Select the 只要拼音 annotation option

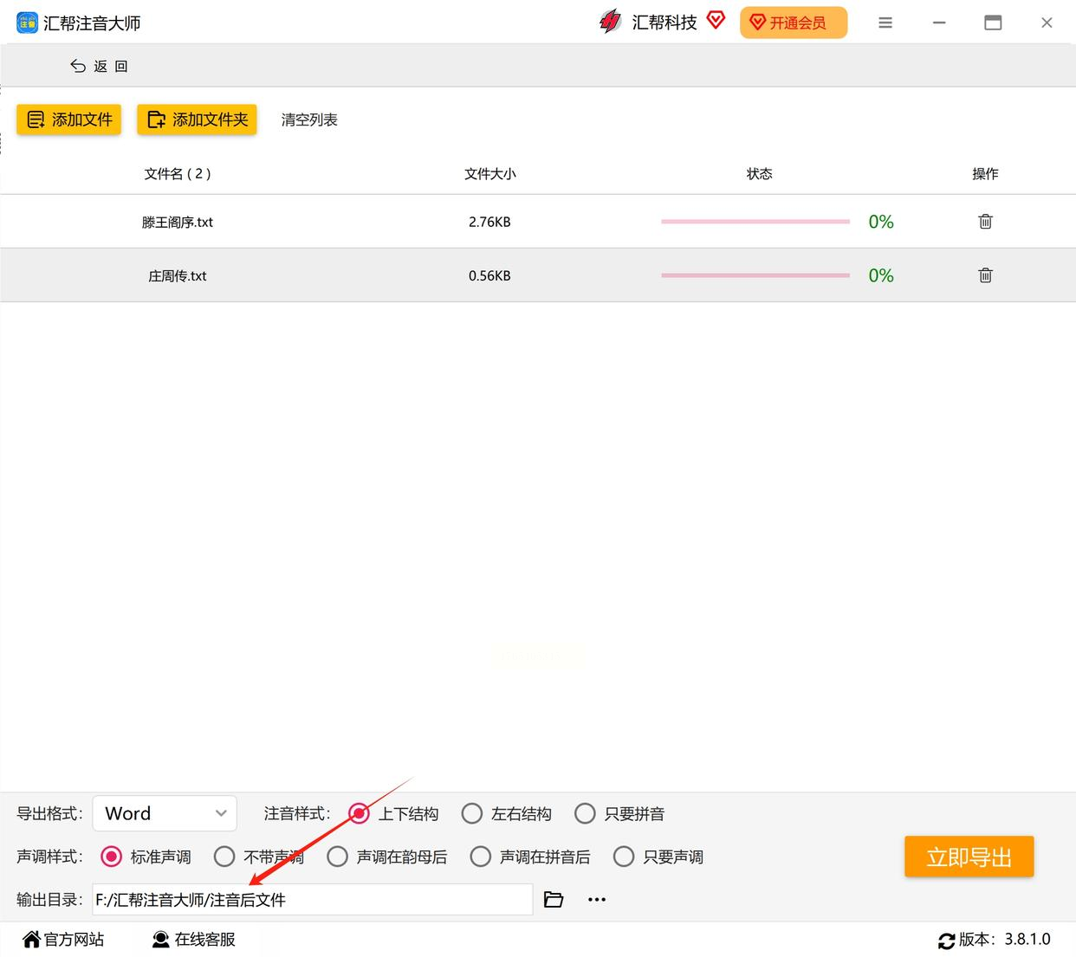(x=619, y=814)
